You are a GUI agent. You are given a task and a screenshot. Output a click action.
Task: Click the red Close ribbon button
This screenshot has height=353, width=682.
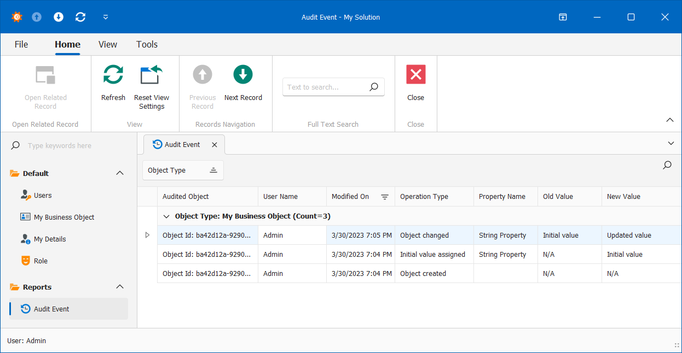click(415, 83)
